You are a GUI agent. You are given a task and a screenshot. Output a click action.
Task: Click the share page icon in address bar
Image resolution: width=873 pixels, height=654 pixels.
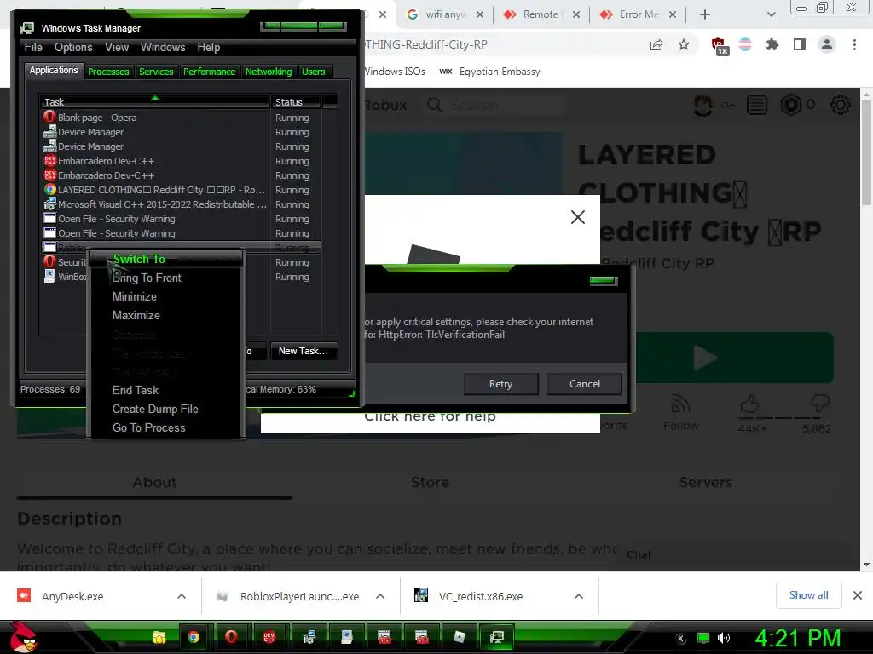656,44
